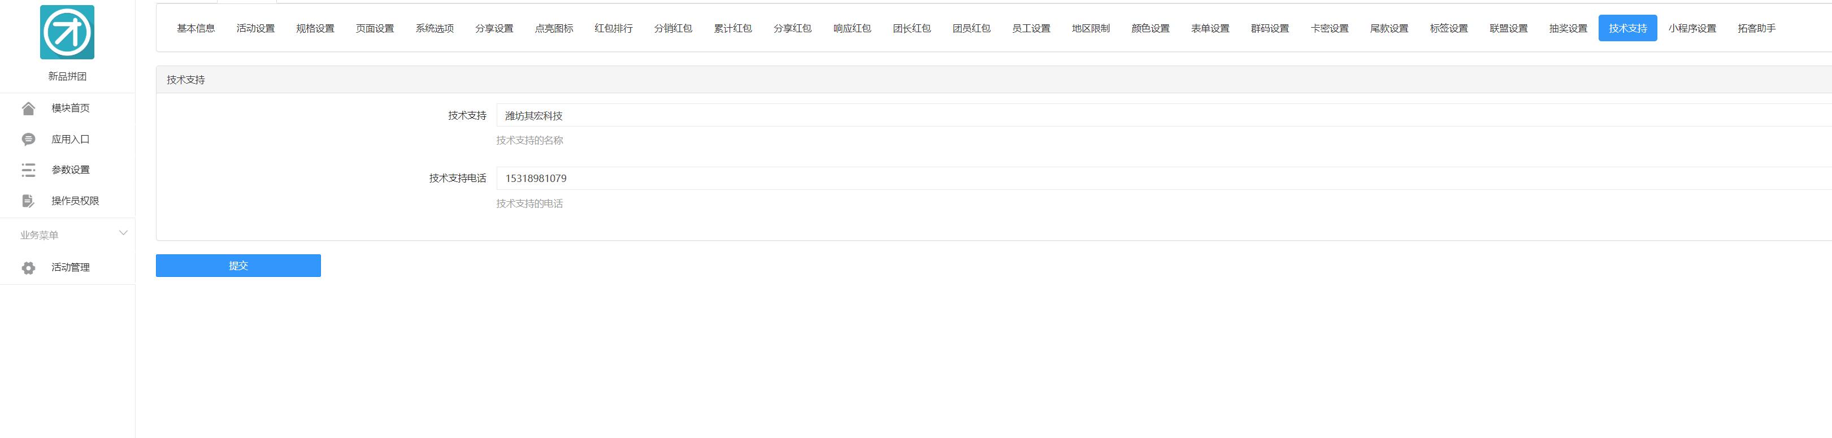The height and width of the screenshot is (438, 1832).
Task: Collapse the 业务菜单 section chevron
Action: click(x=123, y=233)
